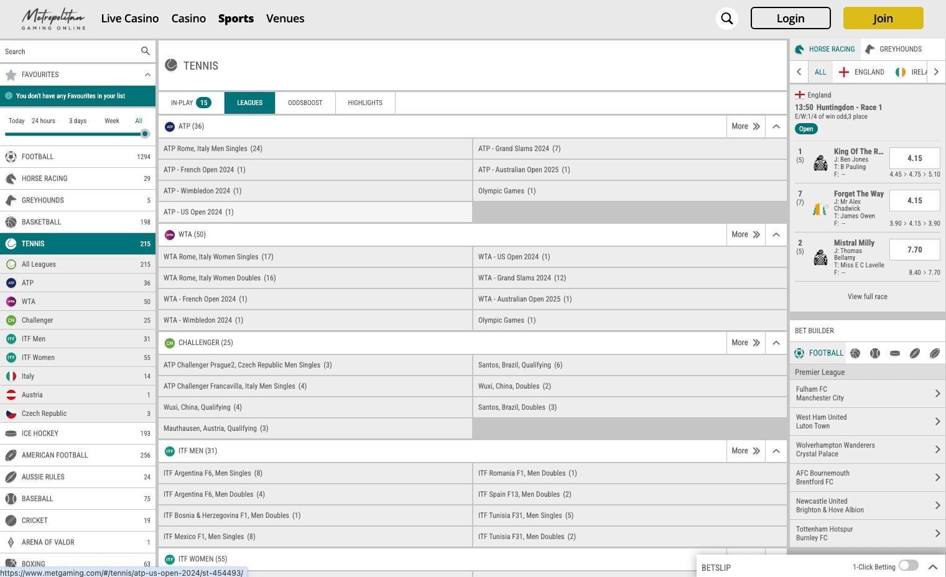Click the ATP logo icon in the sidebar

(x=11, y=283)
